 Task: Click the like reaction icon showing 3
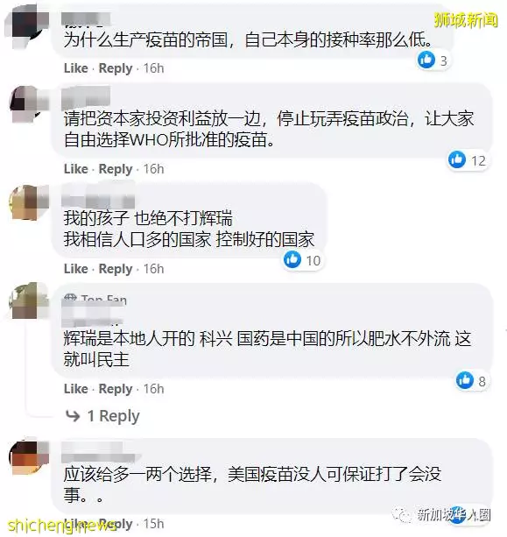pyautogui.click(x=426, y=60)
